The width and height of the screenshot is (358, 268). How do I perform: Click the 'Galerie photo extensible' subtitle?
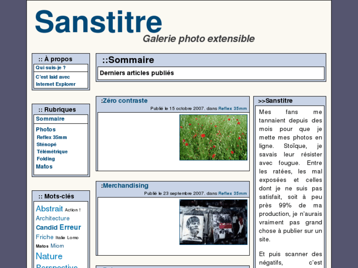(198, 39)
